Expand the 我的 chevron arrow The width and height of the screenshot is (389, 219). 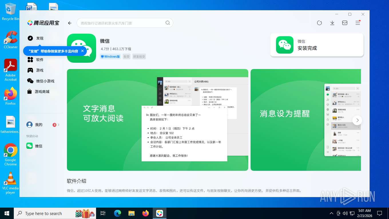pos(59,125)
